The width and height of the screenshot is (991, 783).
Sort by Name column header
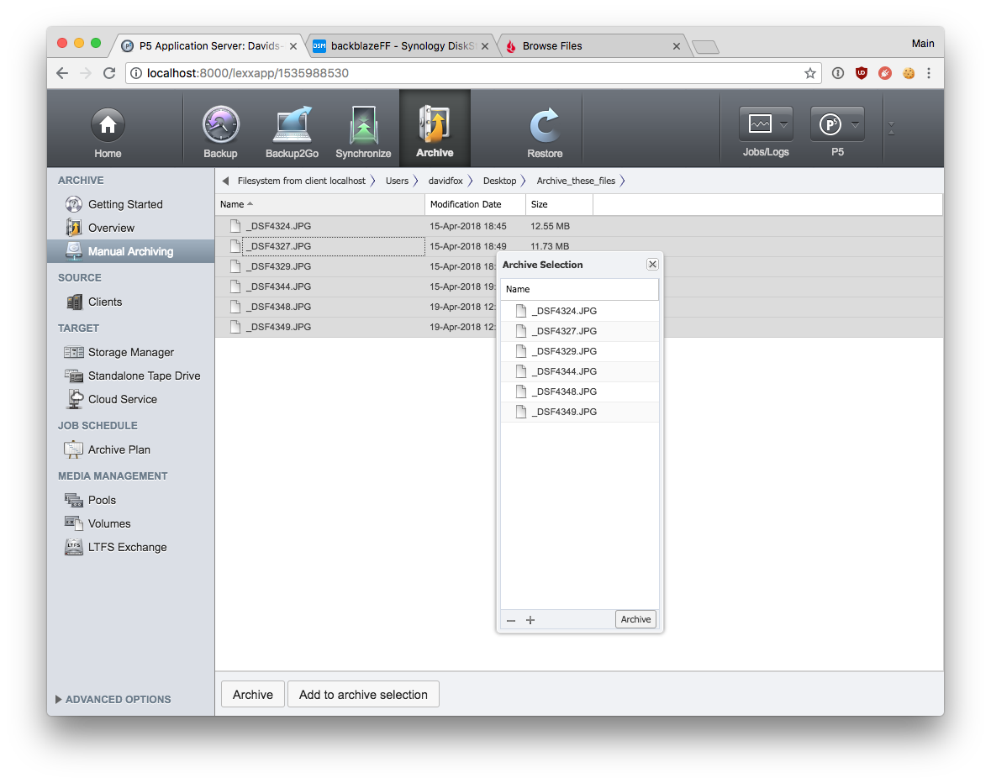(x=319, y=204)
